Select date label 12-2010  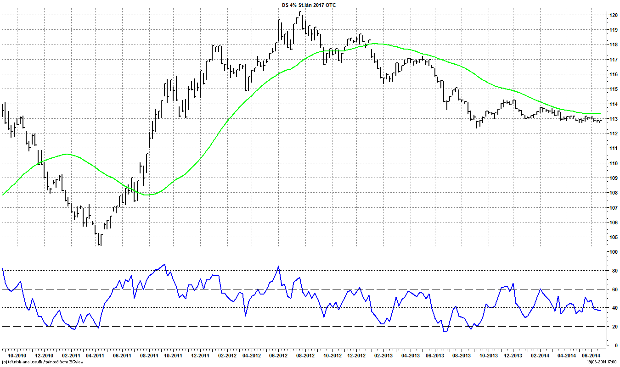click(45, 355)
